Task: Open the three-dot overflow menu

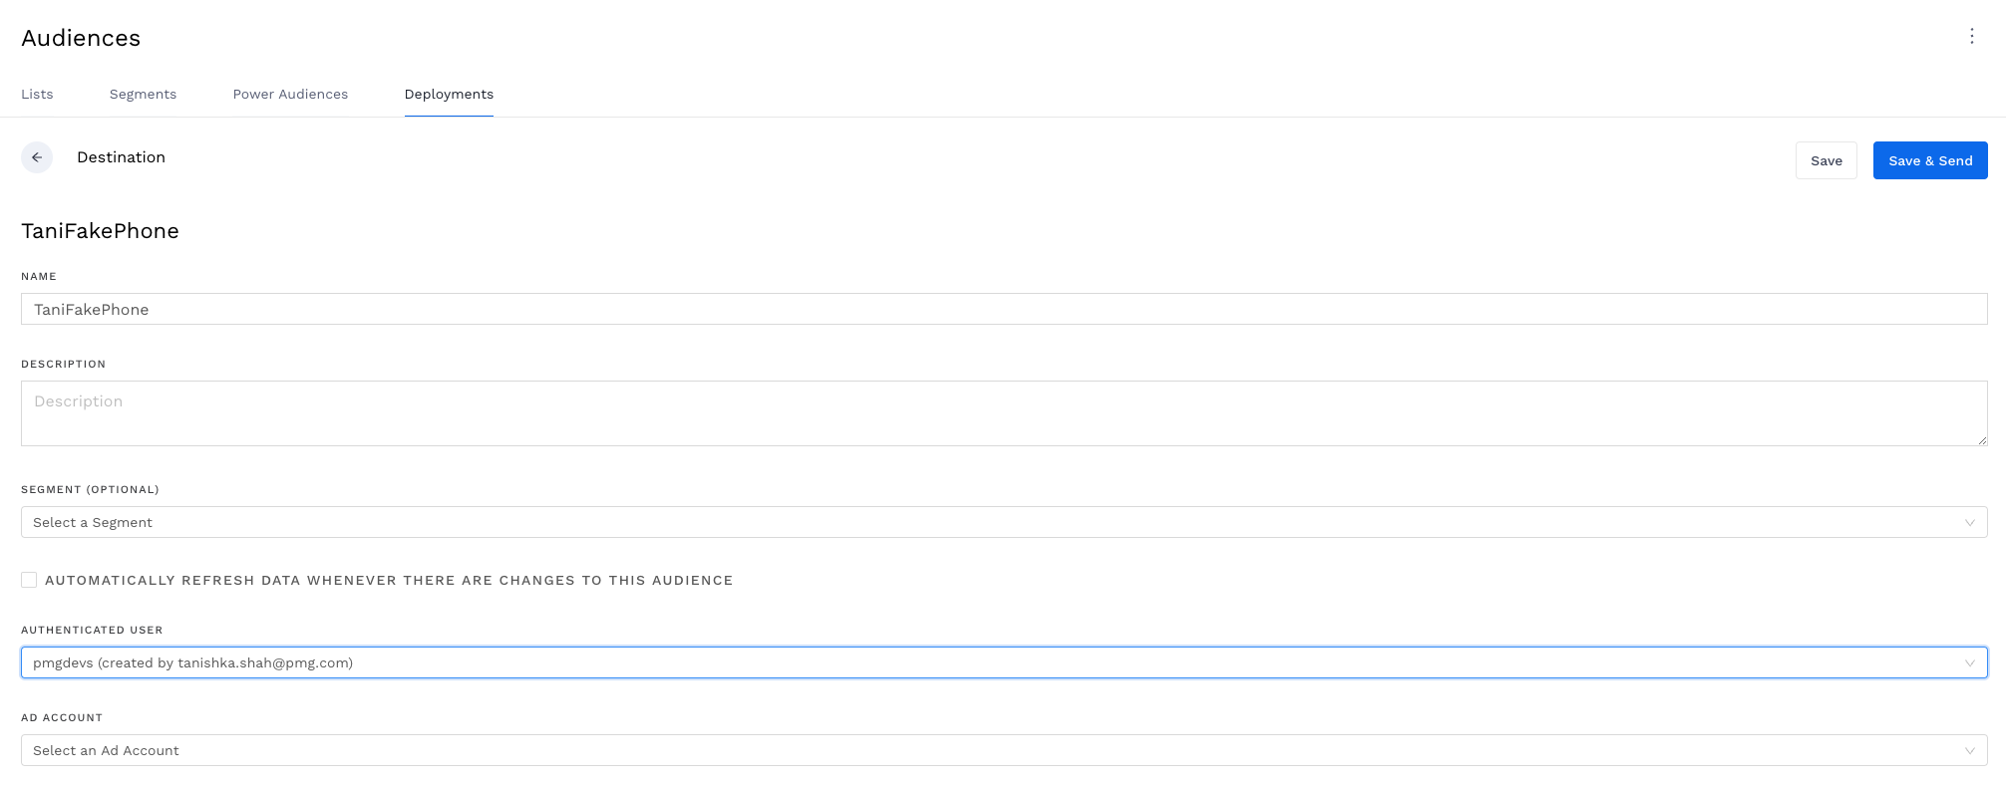Action: pyautogui.click(x=1972, y=36)
